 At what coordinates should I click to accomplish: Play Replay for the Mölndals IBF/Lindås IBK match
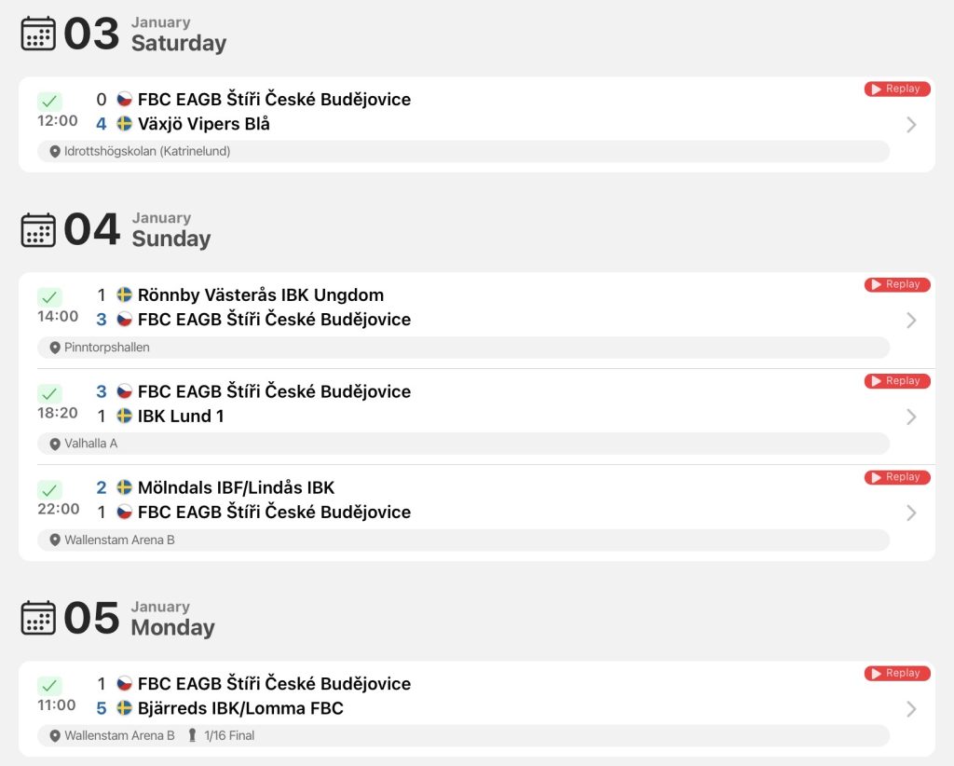coord(897,477)
